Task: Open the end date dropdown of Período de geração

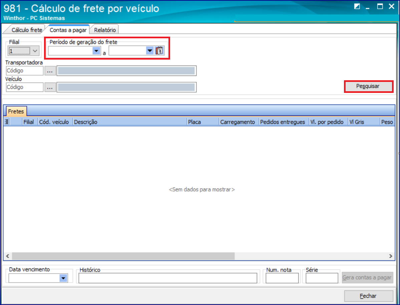Action: coord(150,51)
